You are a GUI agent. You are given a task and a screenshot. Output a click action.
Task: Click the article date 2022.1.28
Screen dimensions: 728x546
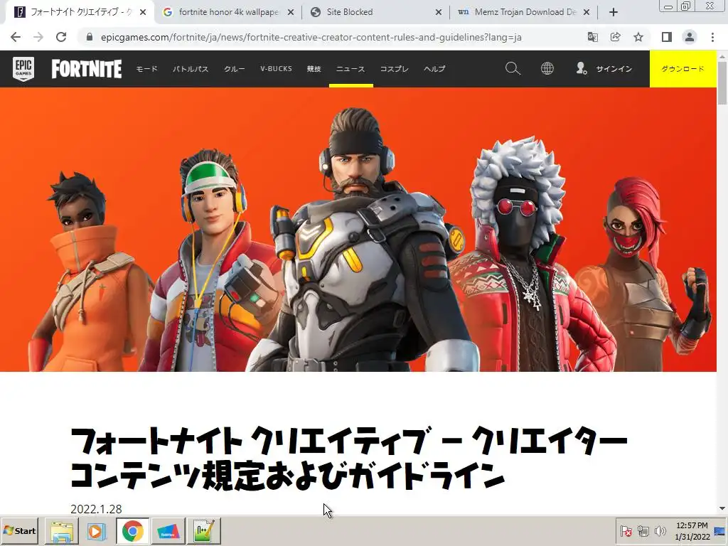point(96,509)
